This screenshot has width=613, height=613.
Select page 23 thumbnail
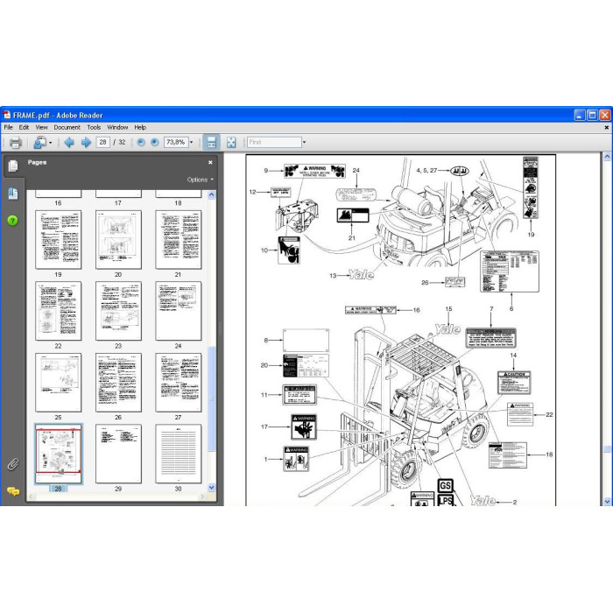118,311
